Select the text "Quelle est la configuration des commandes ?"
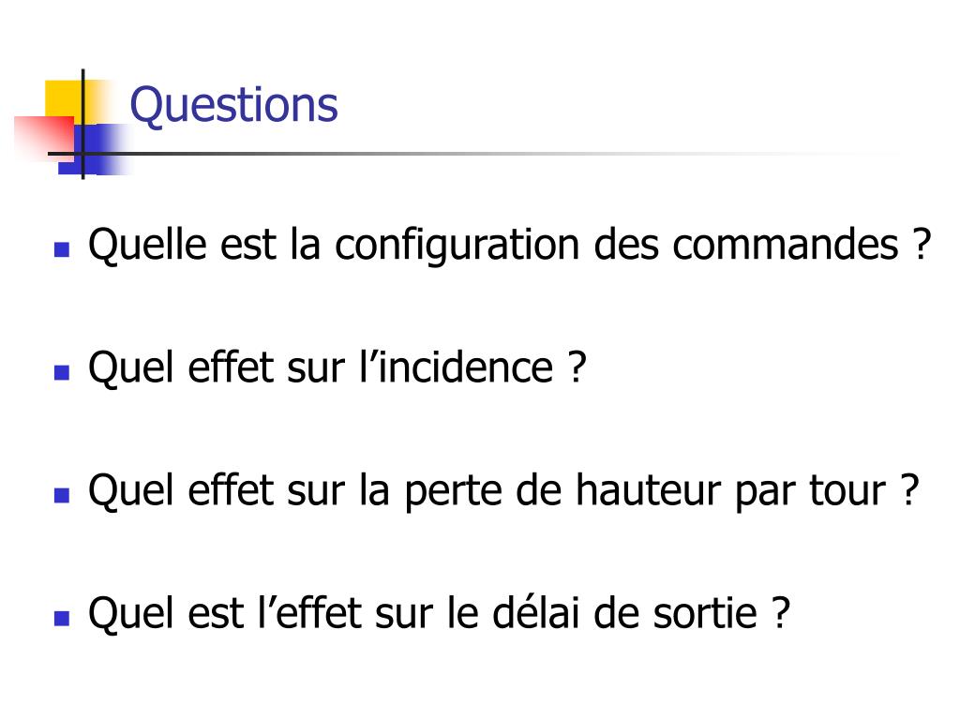This screenshot has height=720, width=960. tap(509, 247)
